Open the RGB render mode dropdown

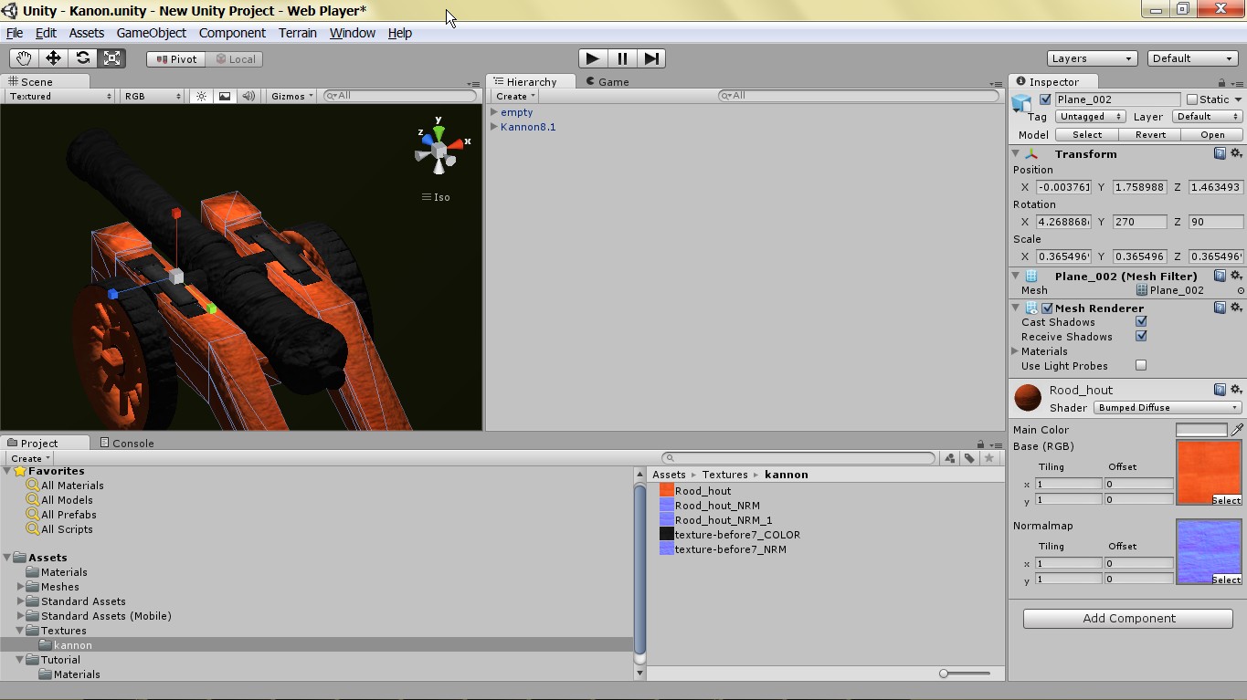pos(153,96)
